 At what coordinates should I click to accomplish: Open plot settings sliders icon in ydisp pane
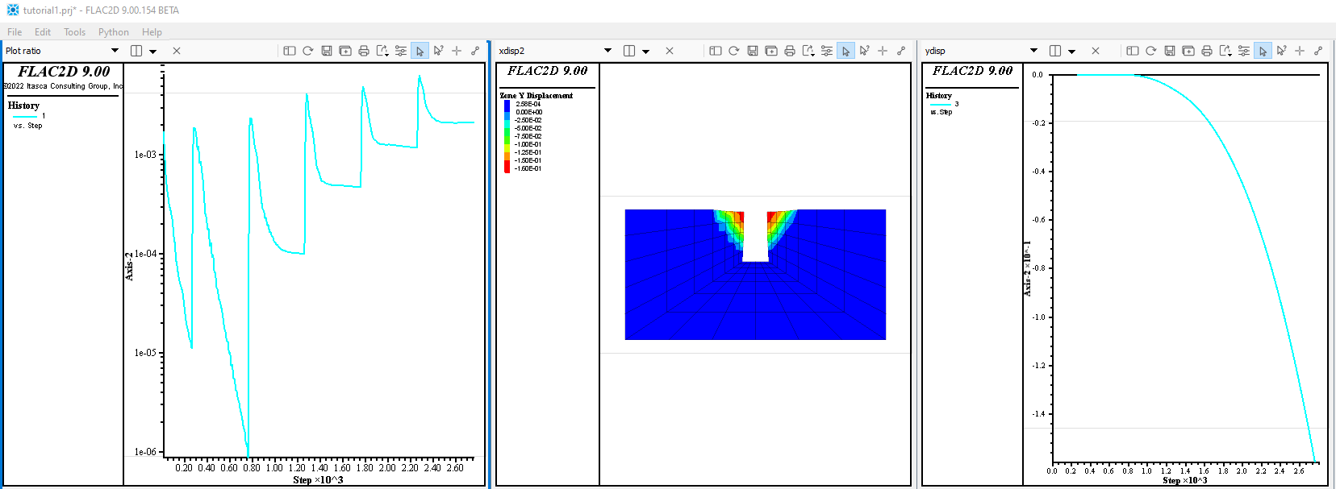pyautogui.click(x=1244, y=51)
